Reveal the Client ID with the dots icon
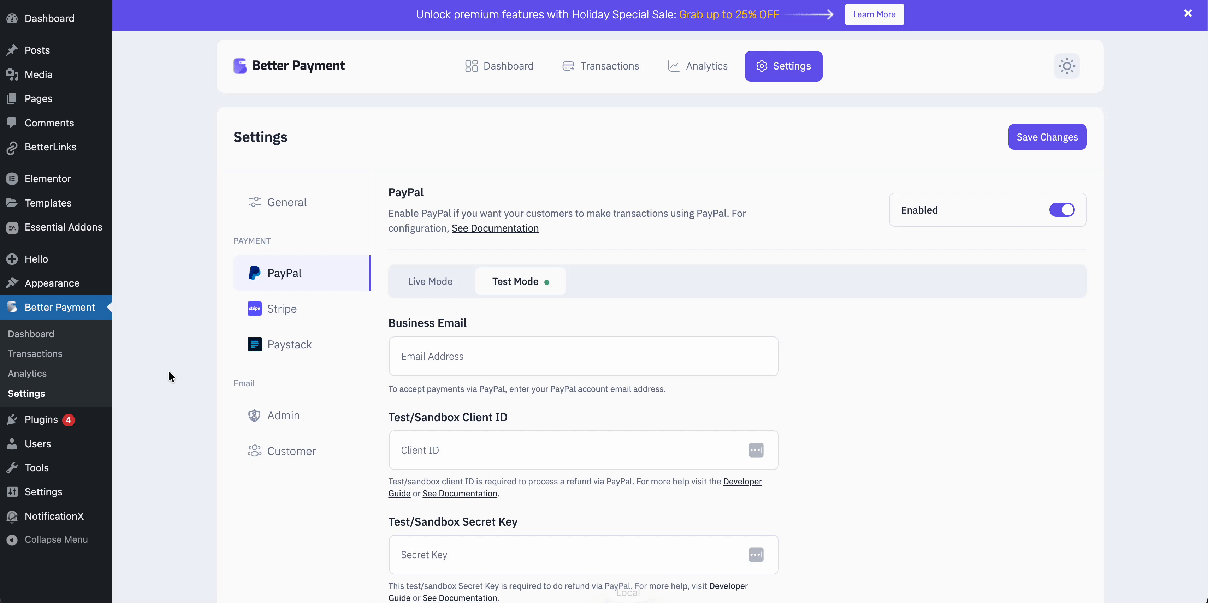This screenshot has width=1208, height=603. tap(756, 450)
